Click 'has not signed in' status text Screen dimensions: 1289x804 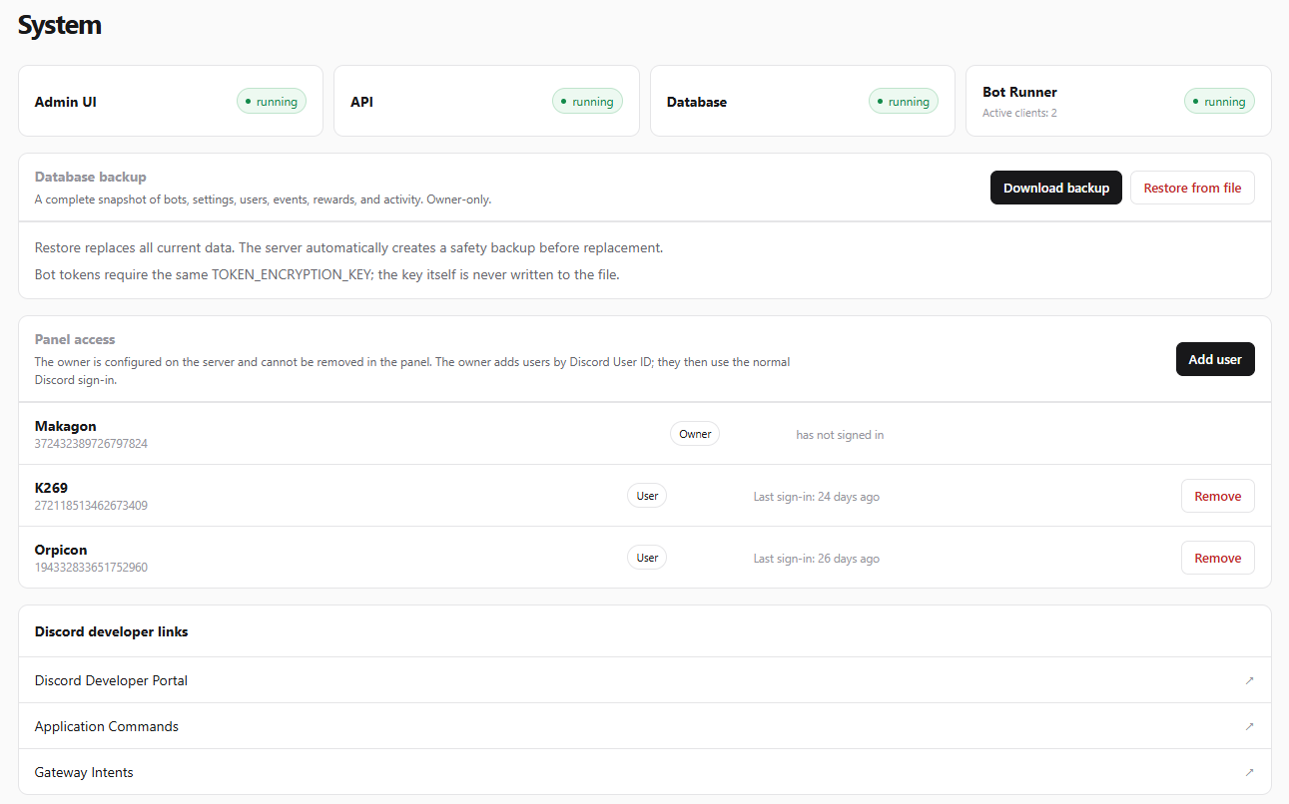tap(840, 435)
